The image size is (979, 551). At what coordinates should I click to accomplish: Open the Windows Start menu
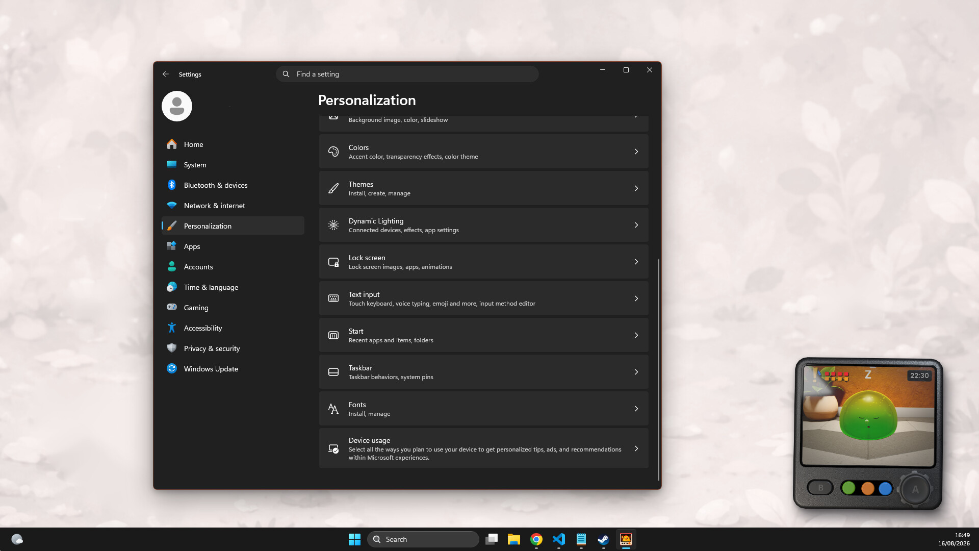pos(354,539)
